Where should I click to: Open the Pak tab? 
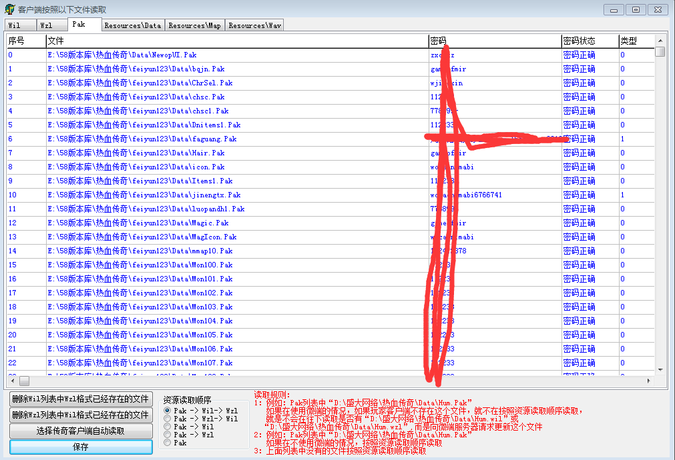85,25
